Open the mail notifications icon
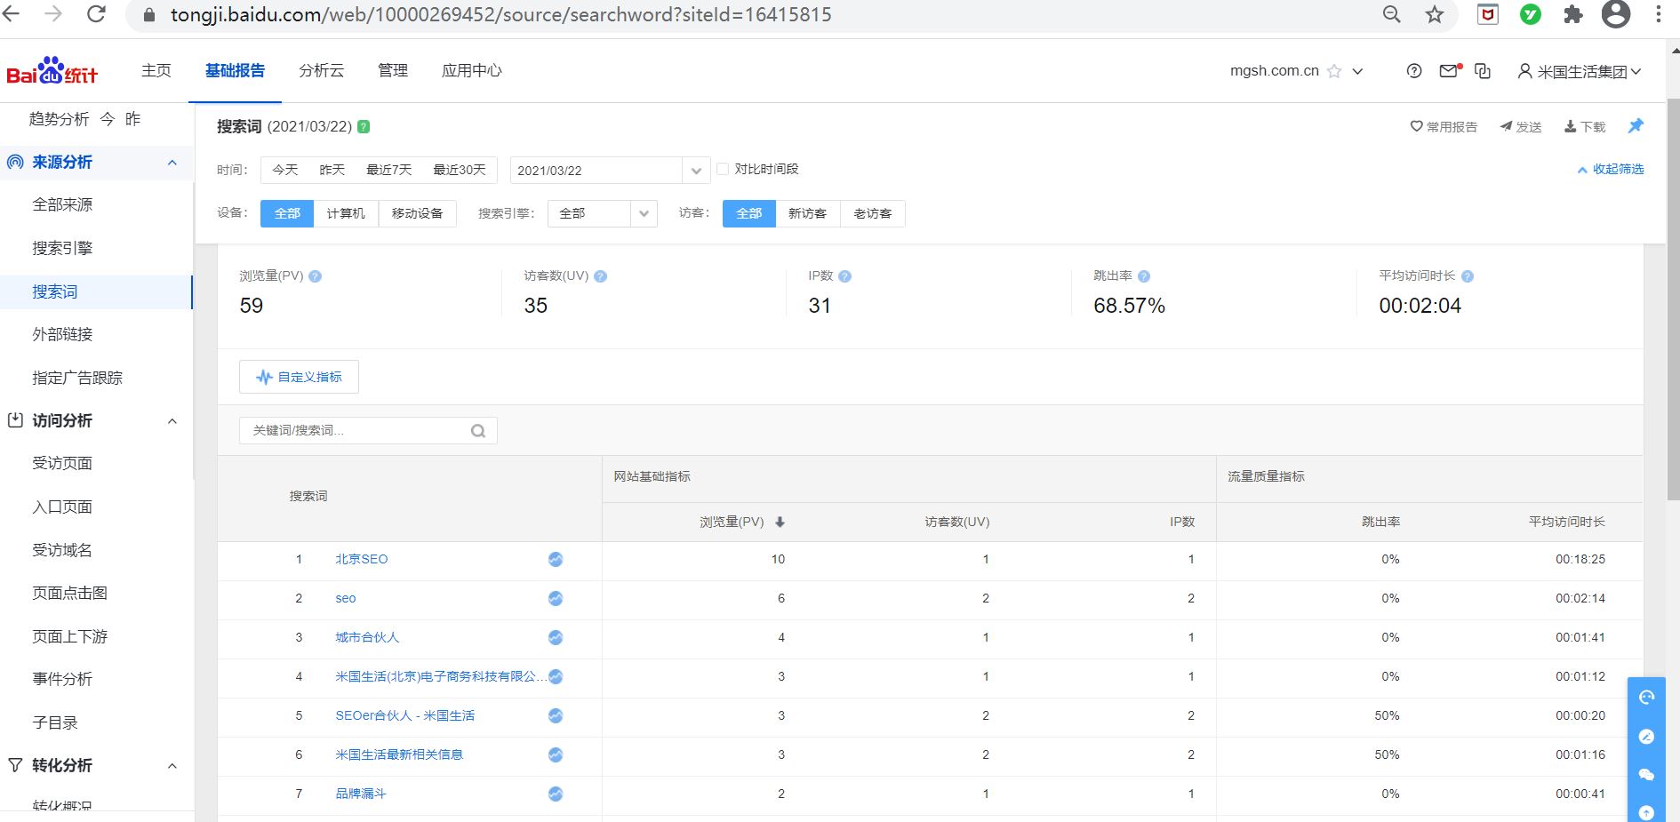This screenshot has height=822, width=1680. (1450, 71)
